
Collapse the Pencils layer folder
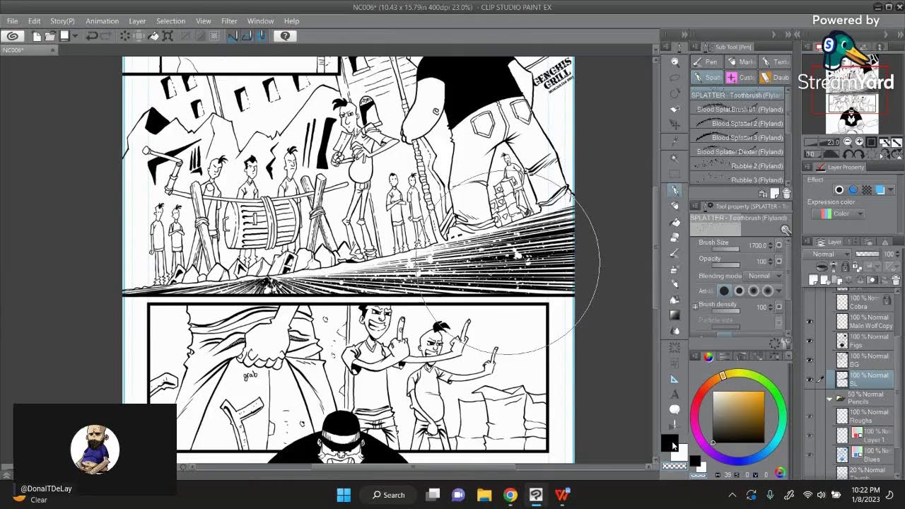click(829, 399)
